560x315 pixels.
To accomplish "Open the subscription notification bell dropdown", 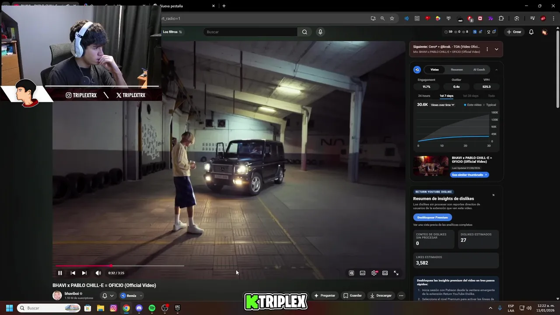I will coord(108,296).
